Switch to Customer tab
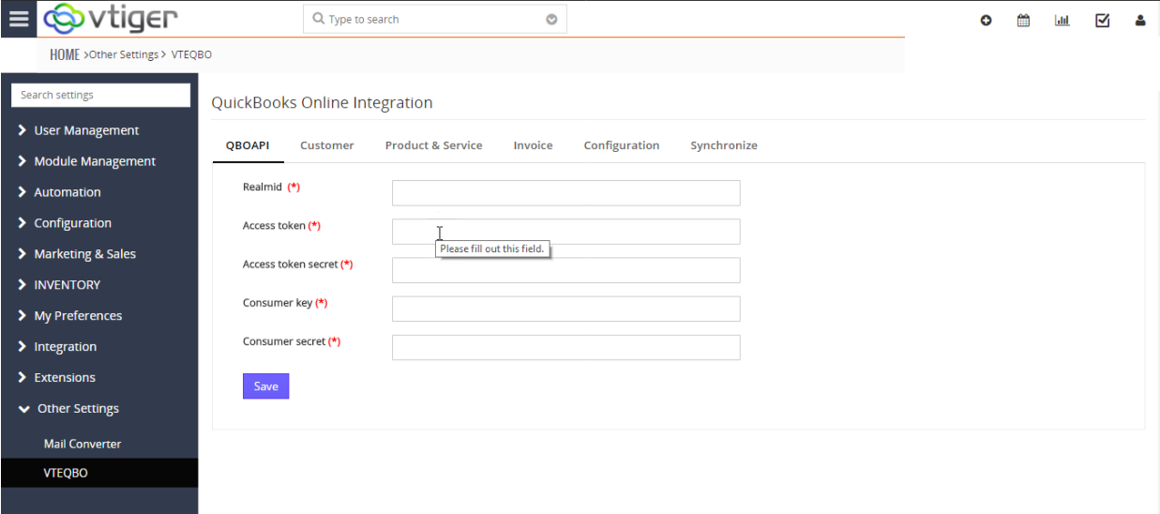Viewport: 1160px width, 514px height. (x=327, y=145)
